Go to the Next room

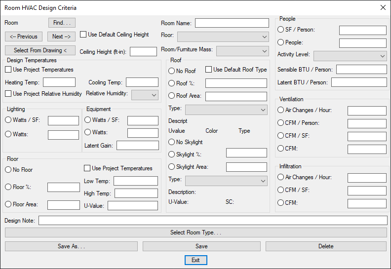[61, 37]
